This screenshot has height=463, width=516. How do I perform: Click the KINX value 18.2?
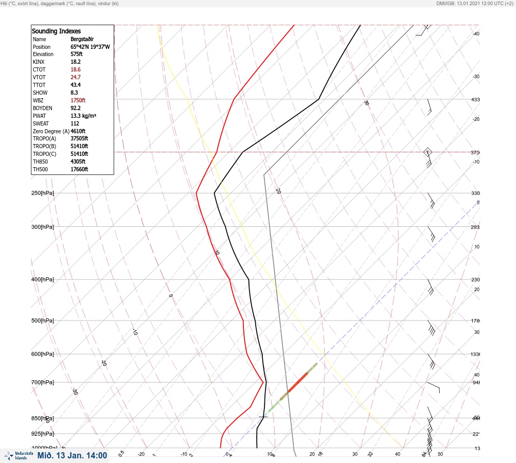click(x=75, y=62)
